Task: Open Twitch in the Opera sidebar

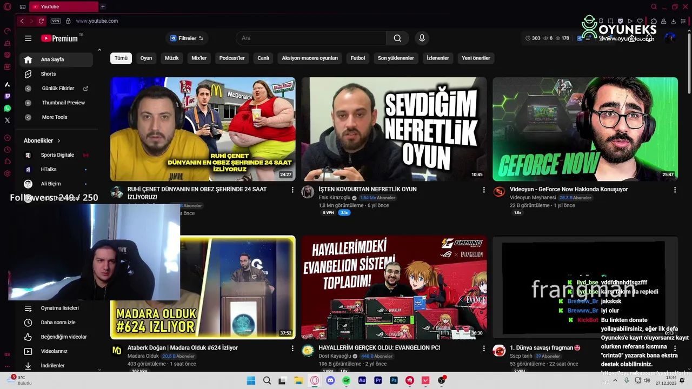Action: point(7,97)
